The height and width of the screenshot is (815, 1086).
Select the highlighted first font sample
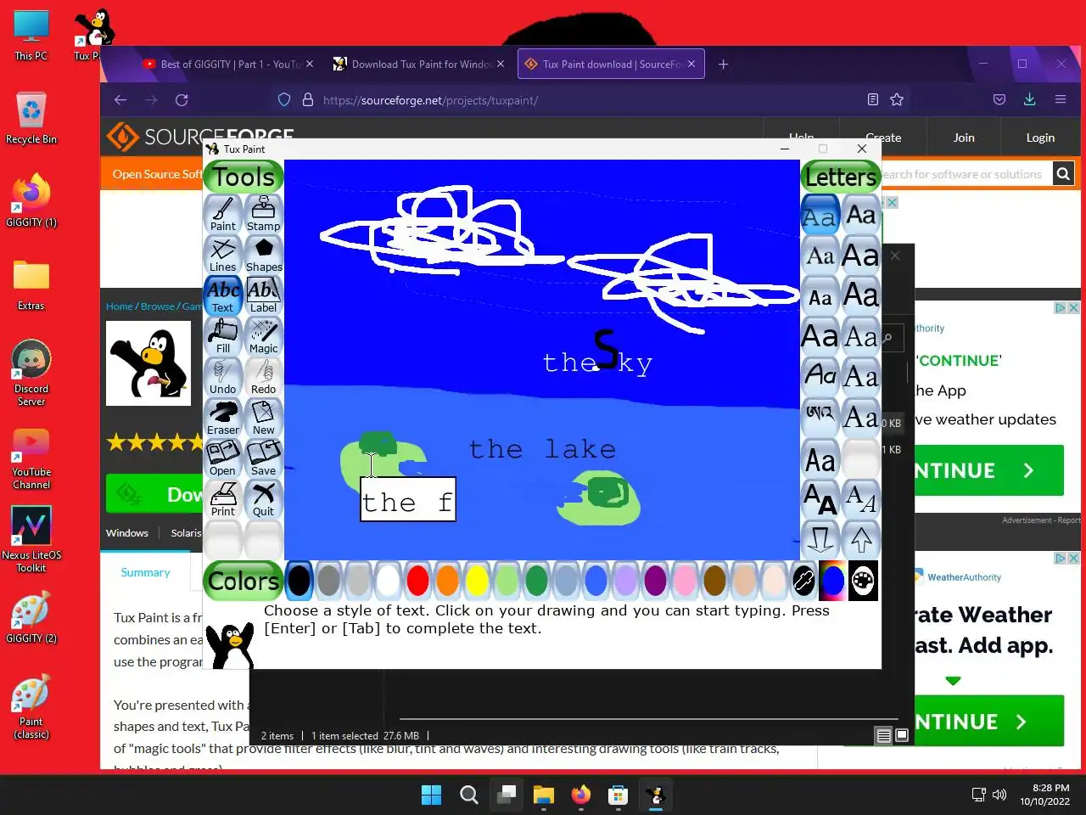(x=820, y=215)
